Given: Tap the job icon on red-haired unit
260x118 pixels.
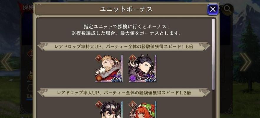Looking at the screenshot, I should point(133,105).
